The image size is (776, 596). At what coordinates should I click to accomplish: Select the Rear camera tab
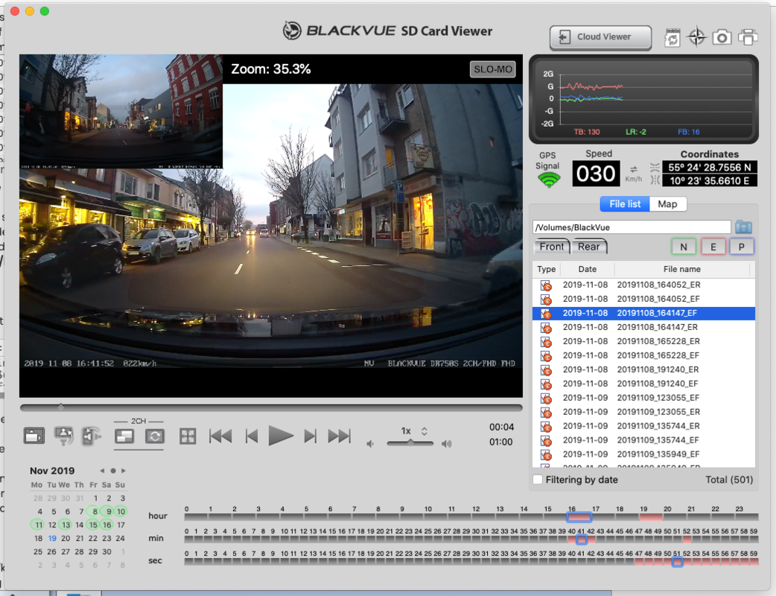[588, 247]
